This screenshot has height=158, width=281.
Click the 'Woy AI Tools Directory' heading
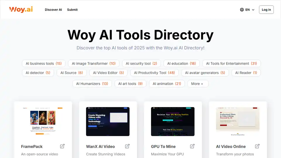tap(140, 35)
